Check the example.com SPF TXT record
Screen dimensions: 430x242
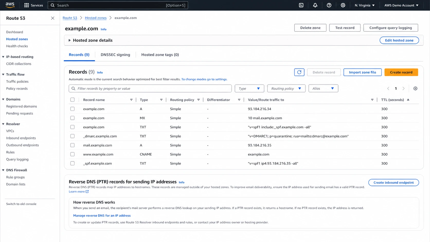73,127
